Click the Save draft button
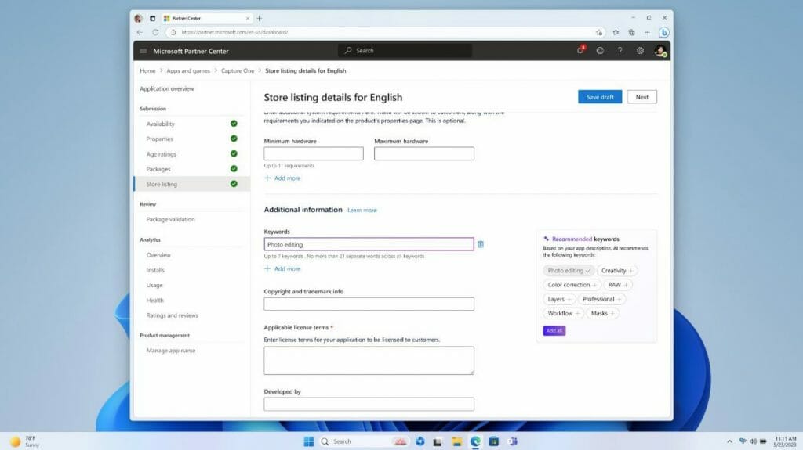The height and width of the screenshot is (450, 803). coord(600,97)
